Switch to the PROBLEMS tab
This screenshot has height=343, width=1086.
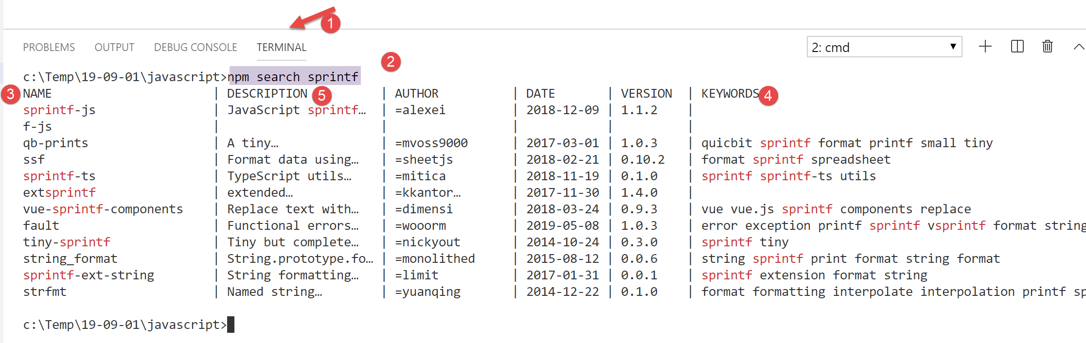49,48
